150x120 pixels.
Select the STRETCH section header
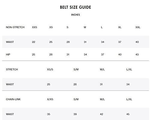click(12, 69)
